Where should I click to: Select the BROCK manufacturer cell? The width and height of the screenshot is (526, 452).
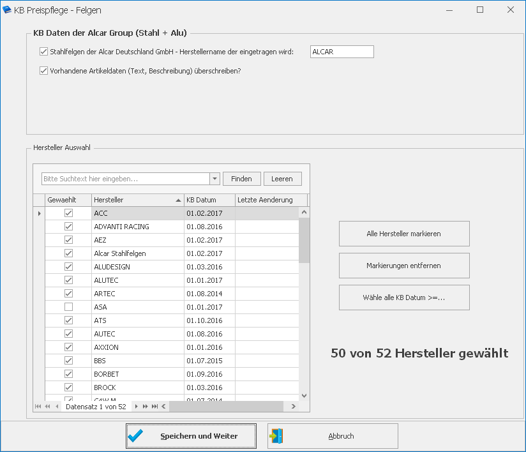(137, 388)
